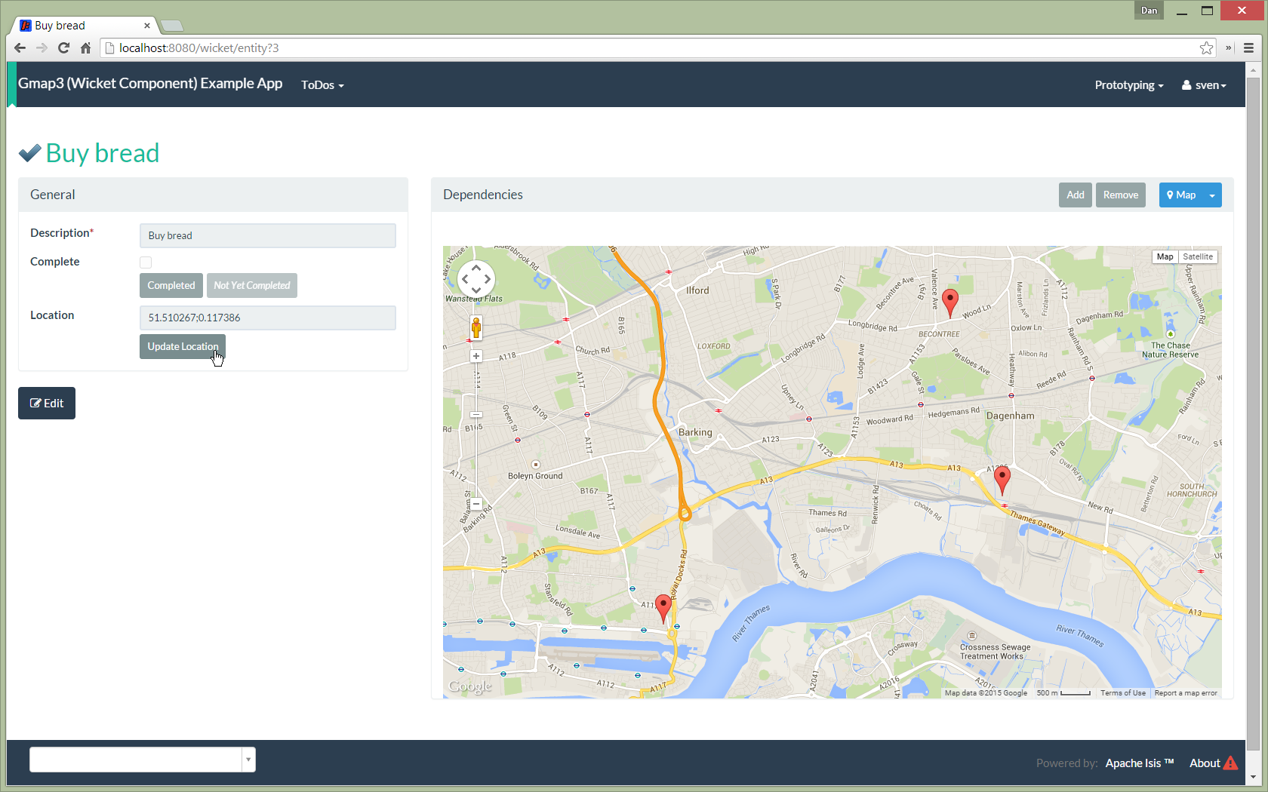Open a new browser tab
Image resolution: width=1268 pixels, height=792 pixels.
(172, 26)
